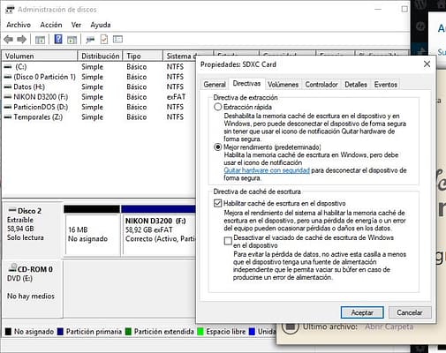Screen dimensions: 446x353
Task: Switch to the Controlador tab
Action: click(x=321, y=85)
